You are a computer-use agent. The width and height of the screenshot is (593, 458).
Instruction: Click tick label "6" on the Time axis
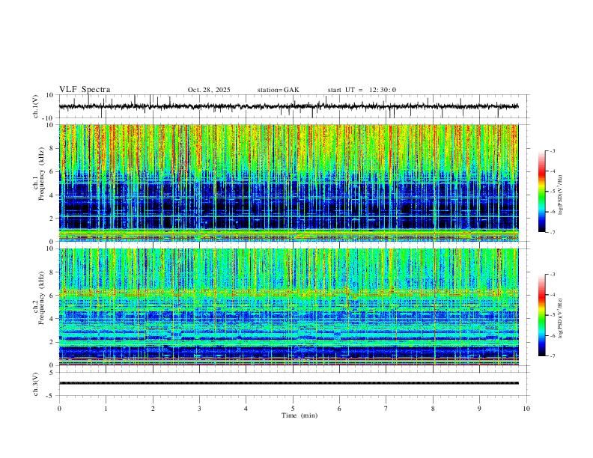339,409
